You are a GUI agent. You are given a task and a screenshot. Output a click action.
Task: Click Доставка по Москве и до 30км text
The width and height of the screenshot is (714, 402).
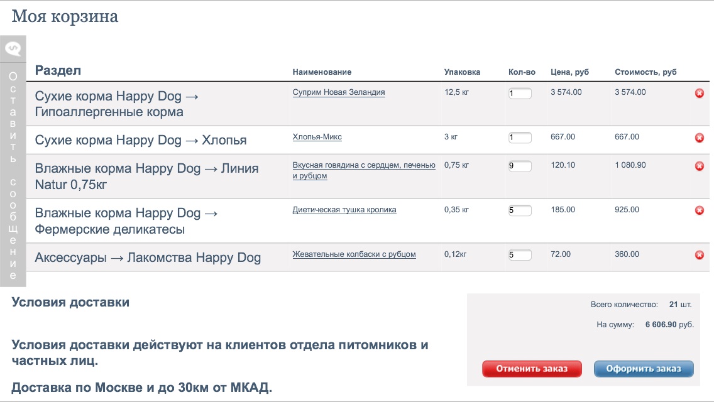[141, 388]
